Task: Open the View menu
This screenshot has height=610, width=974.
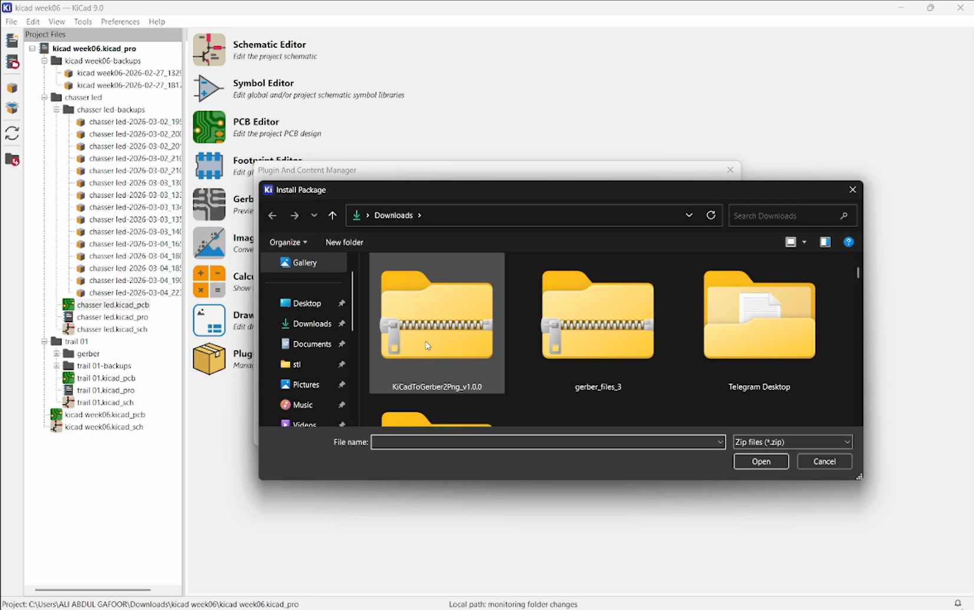Action: pos(57,22)
